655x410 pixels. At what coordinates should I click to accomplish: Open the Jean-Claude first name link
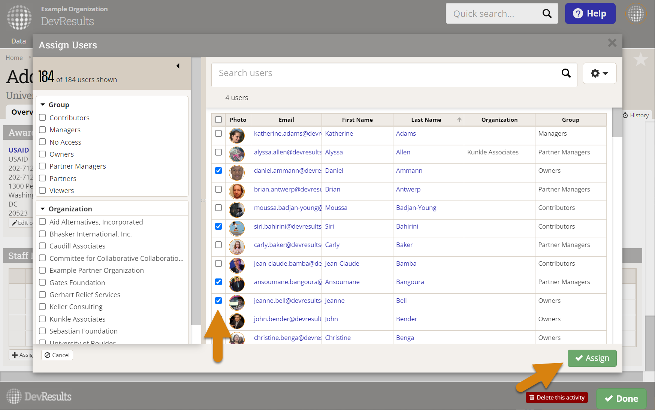(x=342, y=263)
